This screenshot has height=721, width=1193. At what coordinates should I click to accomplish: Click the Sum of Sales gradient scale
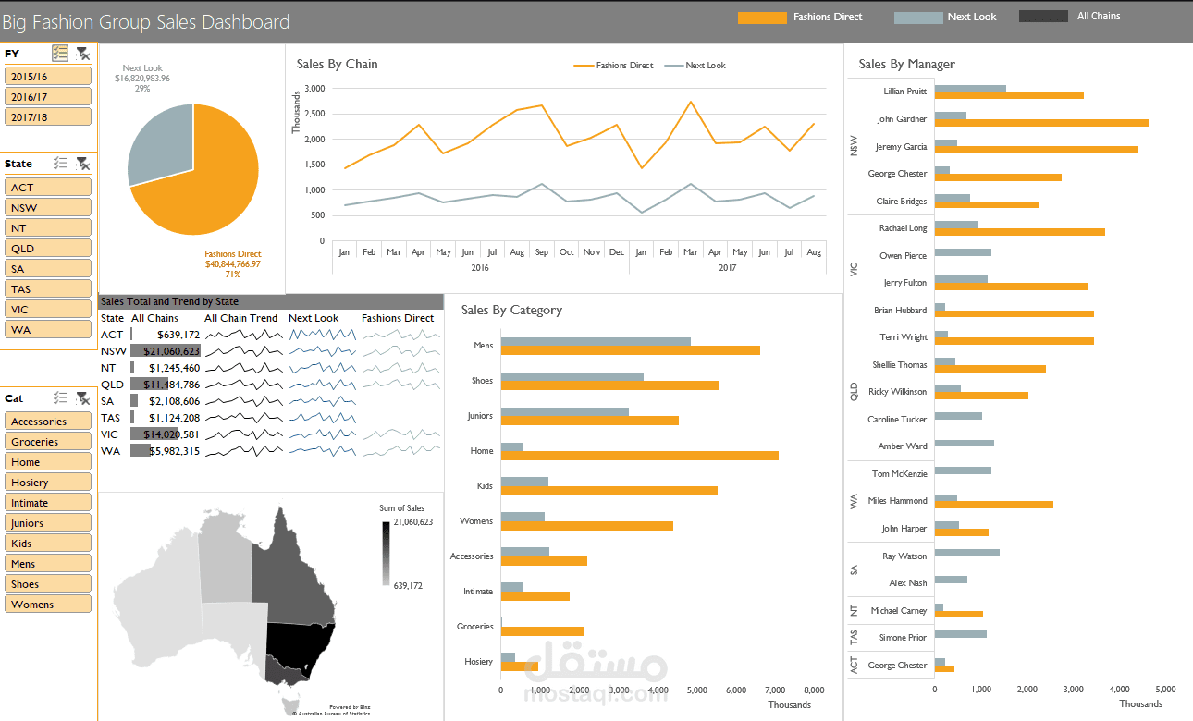coord(386,555)
